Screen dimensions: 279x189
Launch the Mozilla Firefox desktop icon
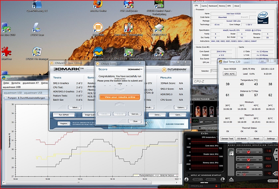(98, 5)
